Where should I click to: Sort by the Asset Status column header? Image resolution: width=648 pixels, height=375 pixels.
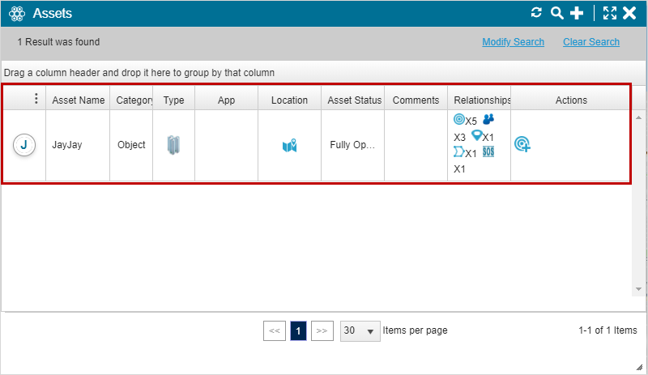click(354, 100)
